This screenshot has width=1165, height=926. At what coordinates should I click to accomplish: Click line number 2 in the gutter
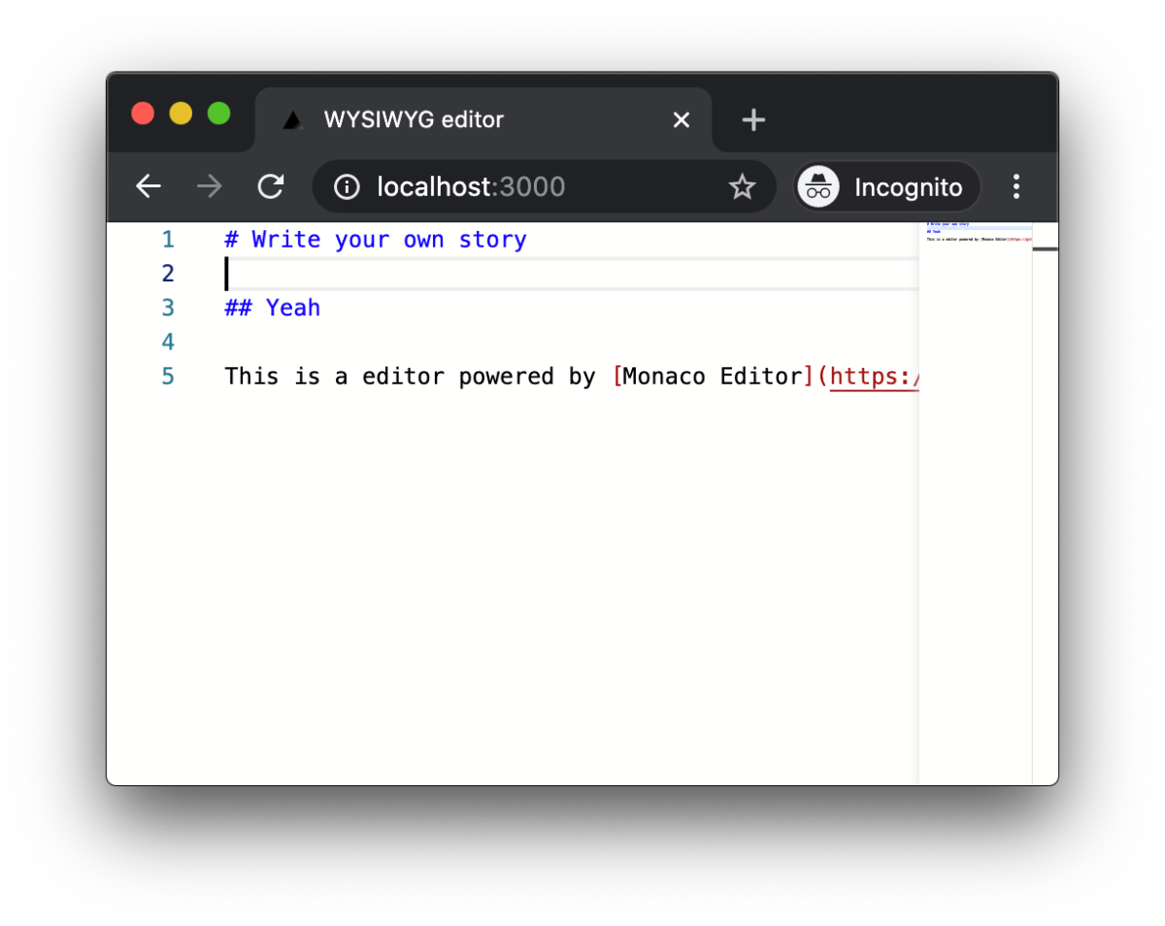click(x=168, y=274)
